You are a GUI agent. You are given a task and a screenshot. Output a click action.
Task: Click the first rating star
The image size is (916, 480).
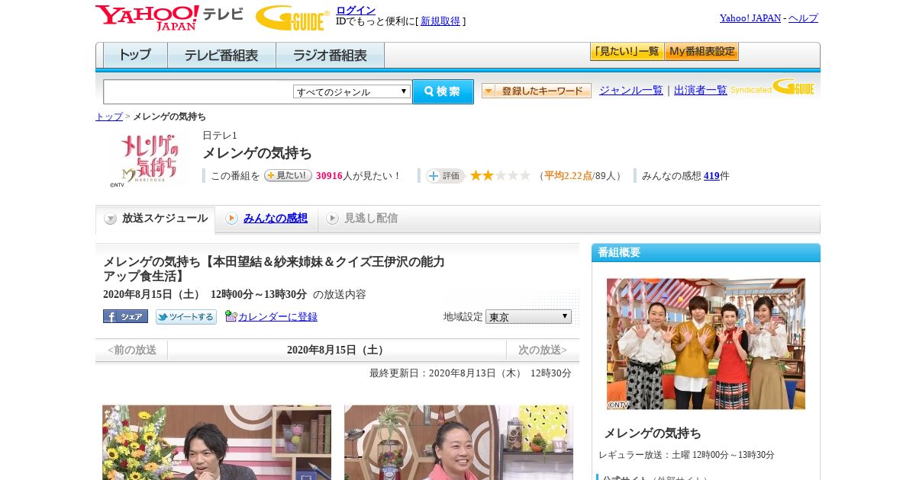[x=476, y=175]
